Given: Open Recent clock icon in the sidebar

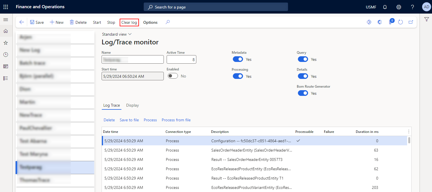Looking at the screenshot, I should tap(6, 55).
